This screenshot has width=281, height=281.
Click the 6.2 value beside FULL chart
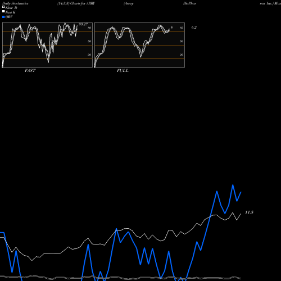tap(194, 28)
